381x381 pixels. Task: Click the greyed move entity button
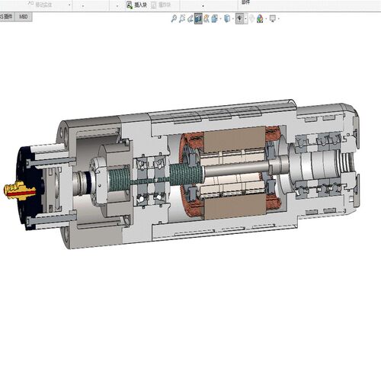click(40, 5)
